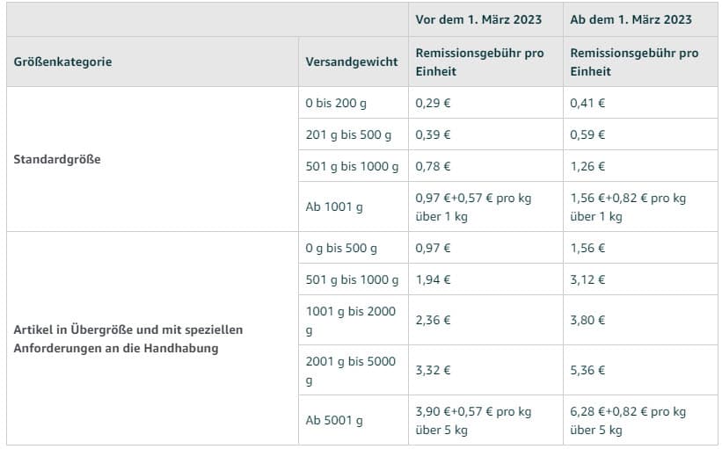722x449 pixels.
Task: Click the 1,94 € fee cell
Action: [x=485, y=279]
